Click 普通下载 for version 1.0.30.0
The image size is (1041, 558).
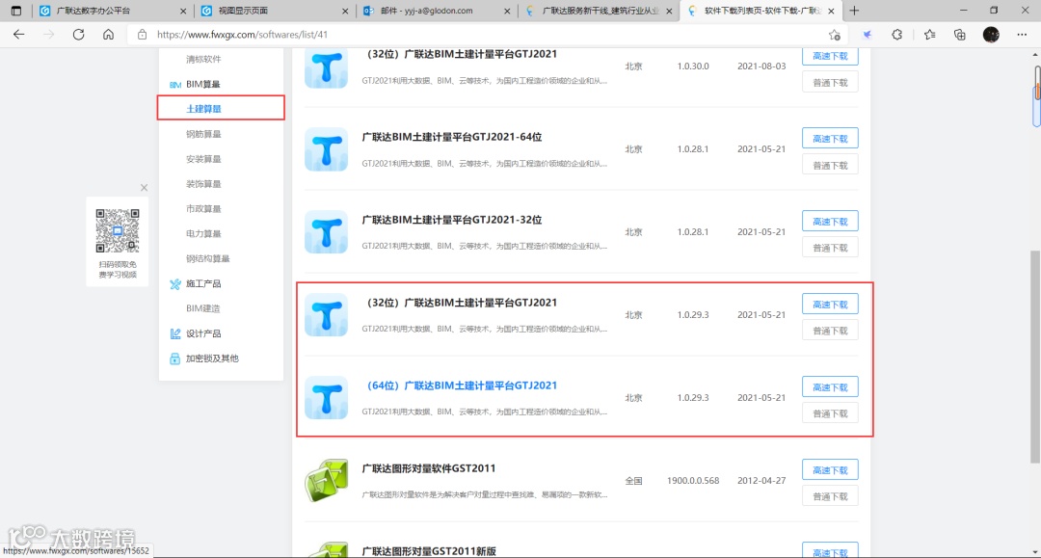(x=830, y=82)
